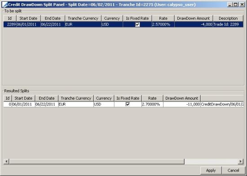Click Is Fixed Rate header in Resulted Splits table
Screen dimensions: 247x176
click(128, 98)
